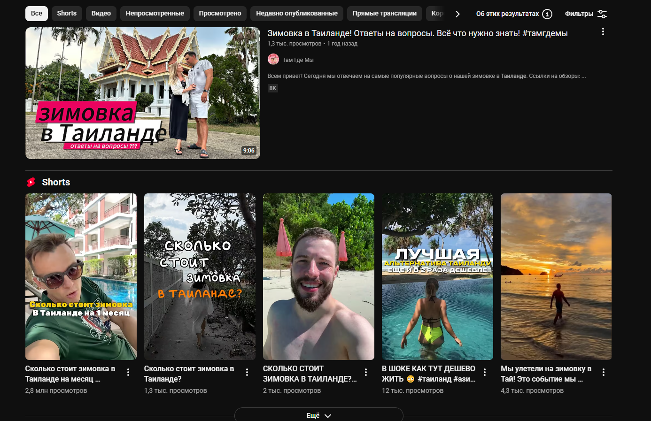Open the "Фильтры" filter options
Screen dimensions: 651x421
[x=586, y=14]
